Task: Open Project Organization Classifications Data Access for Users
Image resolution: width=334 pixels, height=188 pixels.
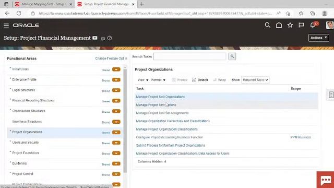Action: pos(183,154)
